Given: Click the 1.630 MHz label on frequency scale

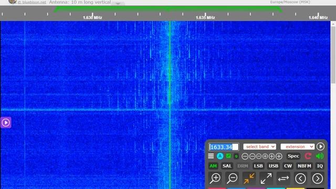Looking at the screenshot, I should pyautogui.click(x=92, y=17).
